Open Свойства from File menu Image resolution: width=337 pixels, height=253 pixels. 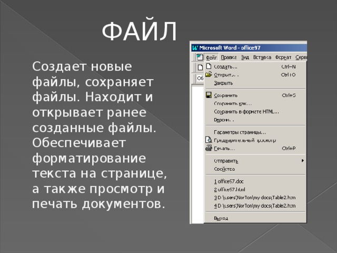click(255, 169)
